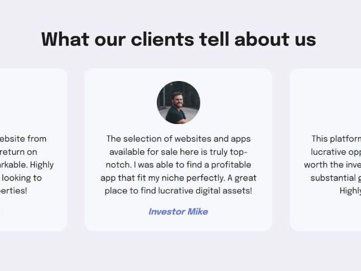
Task: Click the 'What our clients tell about us' heading
Action: coord(178,39)
